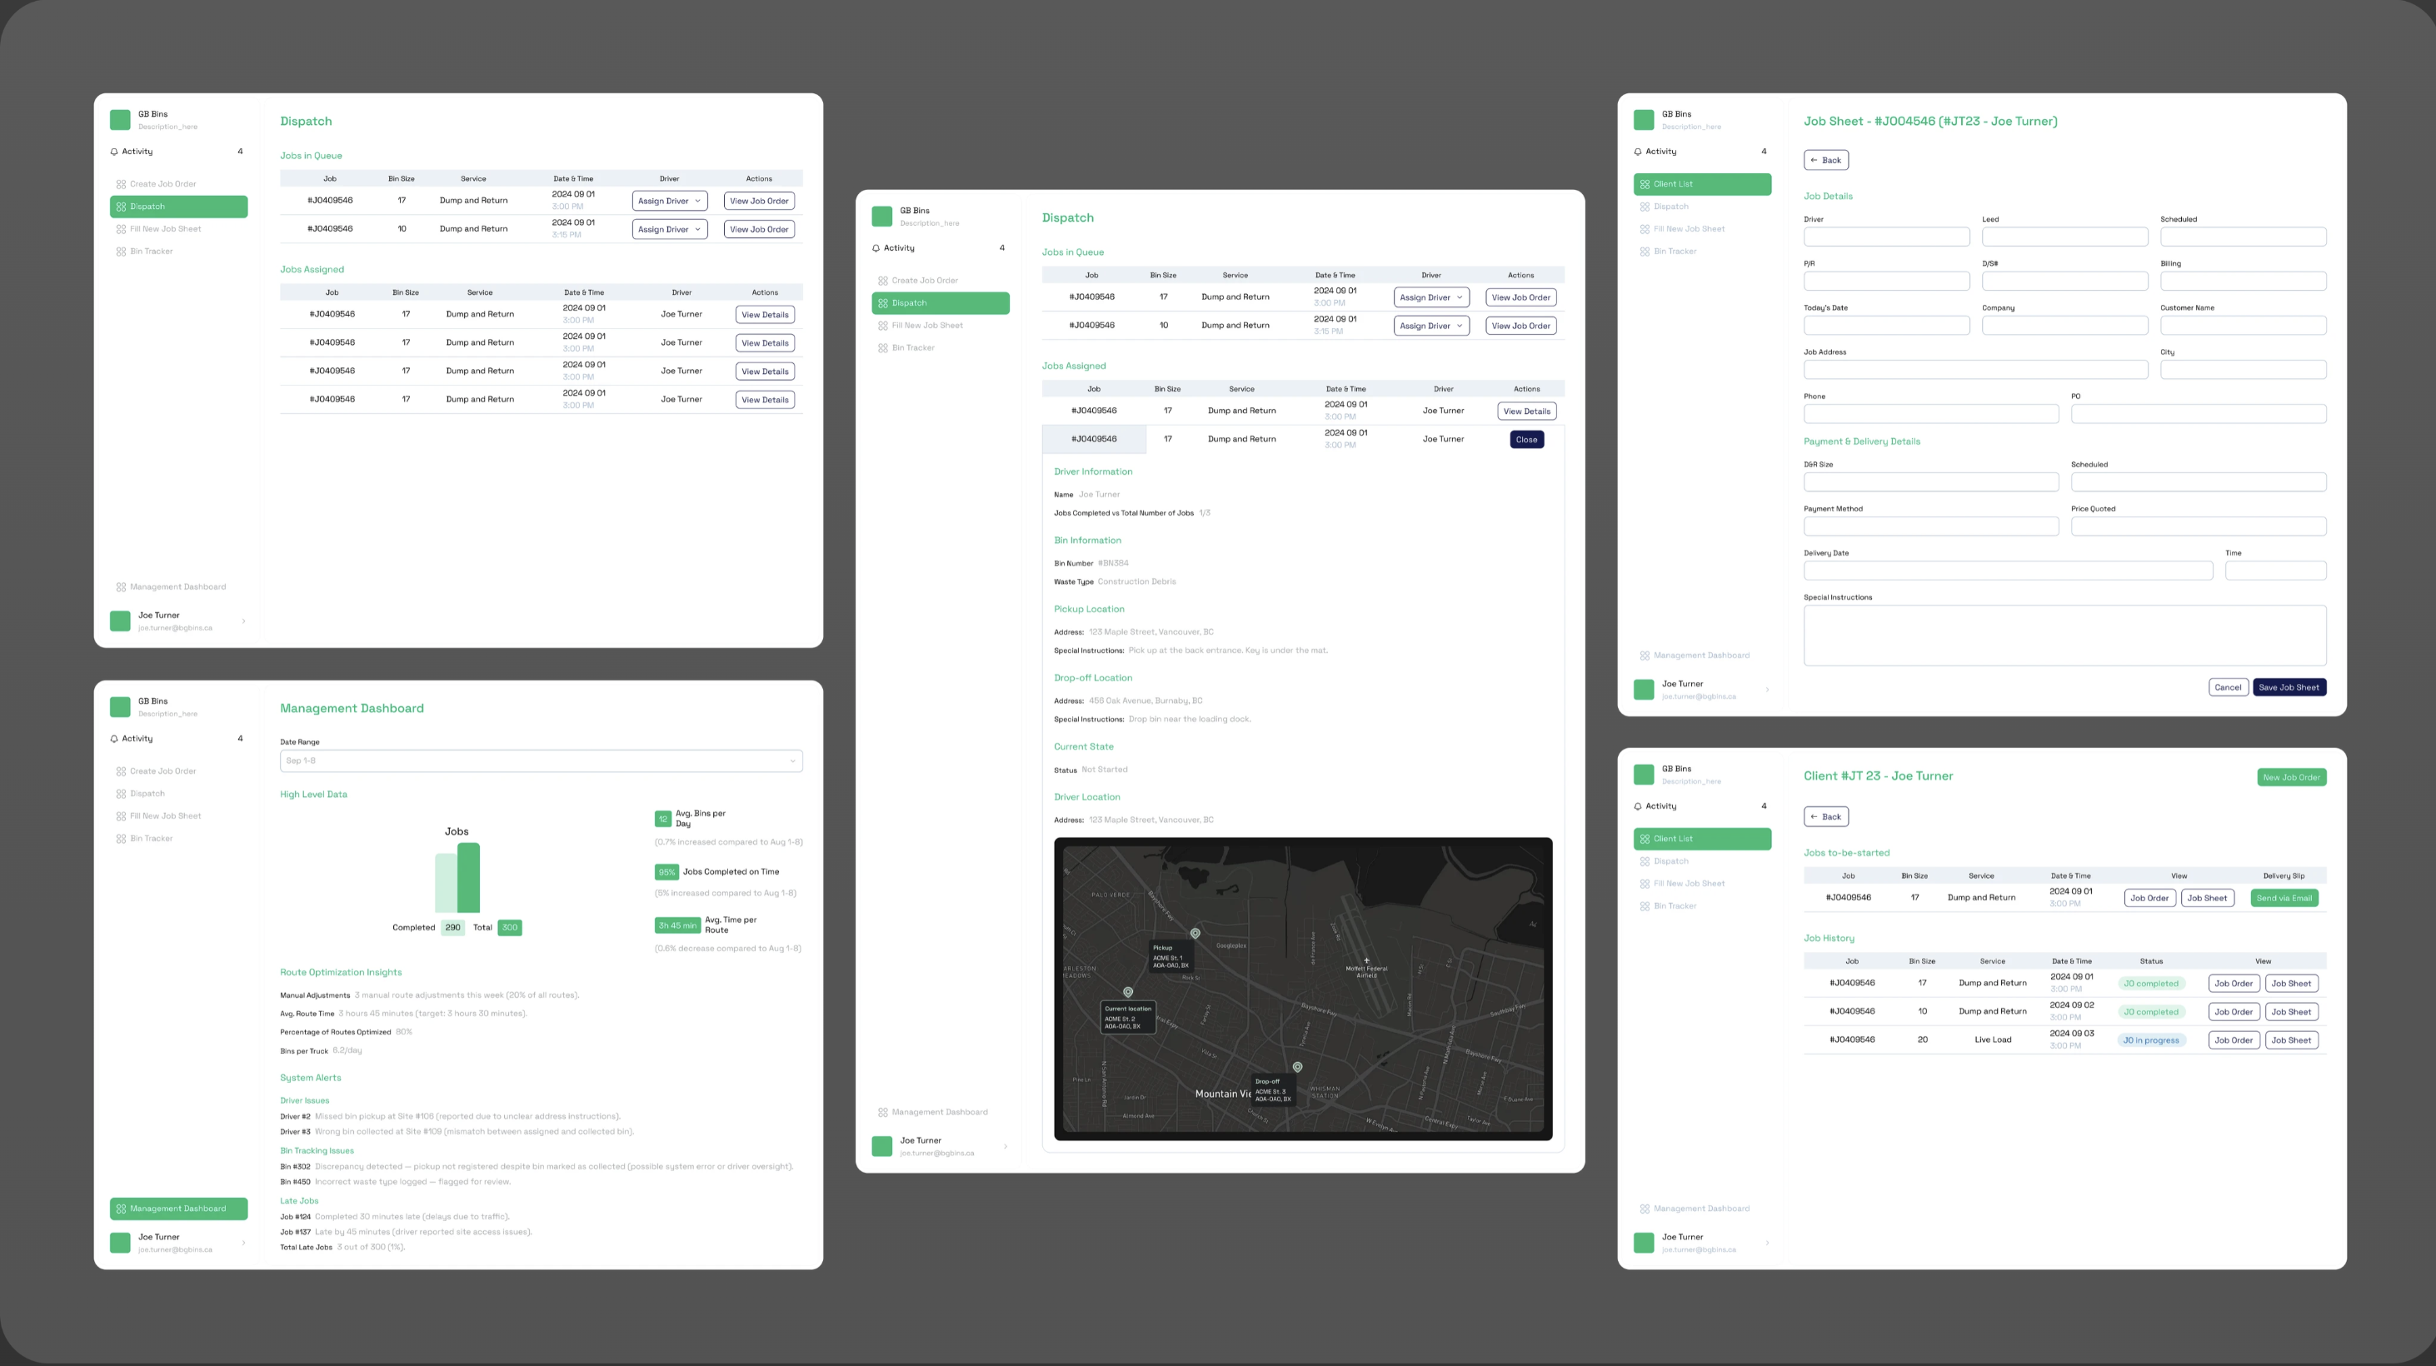Click the Special Instructions text area
Screen dimensions: 2436x1366
pos(2064,636)
